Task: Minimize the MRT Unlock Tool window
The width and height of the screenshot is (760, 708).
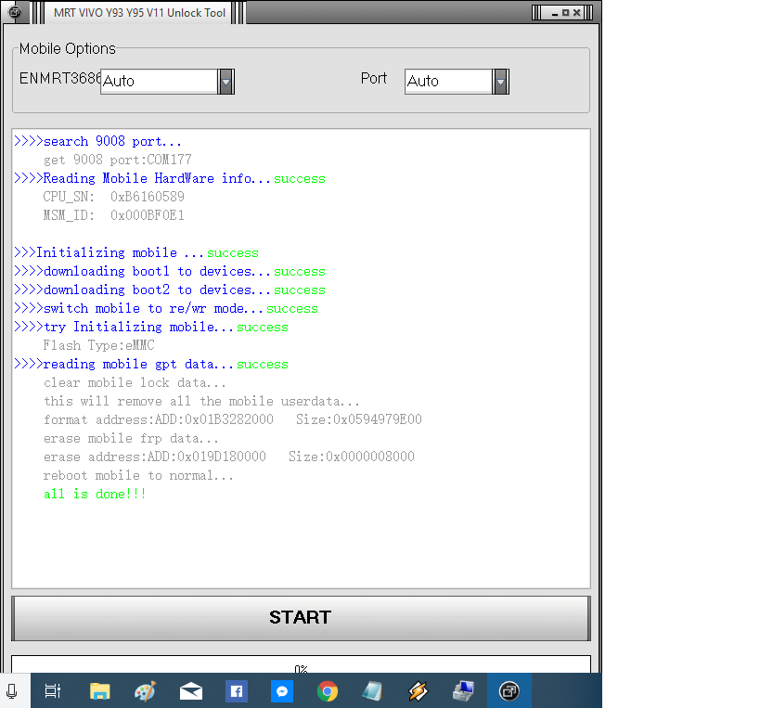Action: pos(555,13)
